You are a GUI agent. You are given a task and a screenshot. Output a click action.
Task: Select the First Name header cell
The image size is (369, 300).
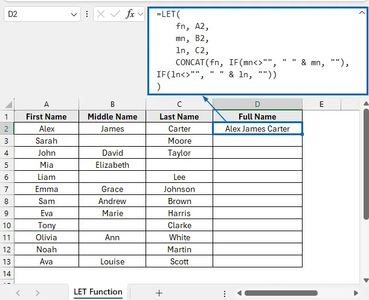[47, 116]
